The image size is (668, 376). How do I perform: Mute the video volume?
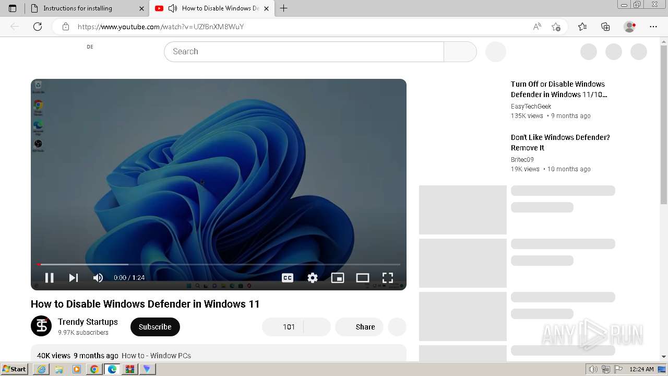(x=98, y=278)
